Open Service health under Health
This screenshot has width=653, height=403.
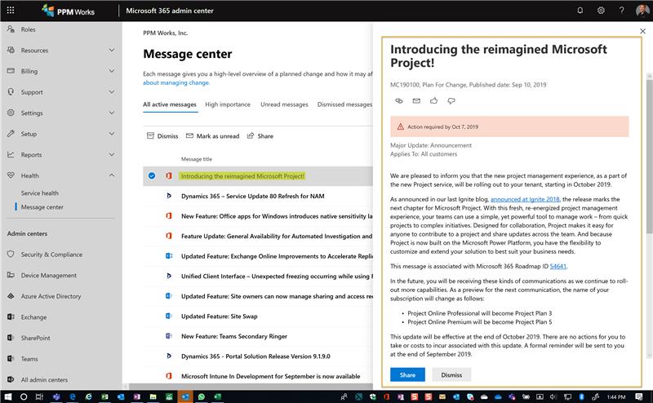(40, 193)
